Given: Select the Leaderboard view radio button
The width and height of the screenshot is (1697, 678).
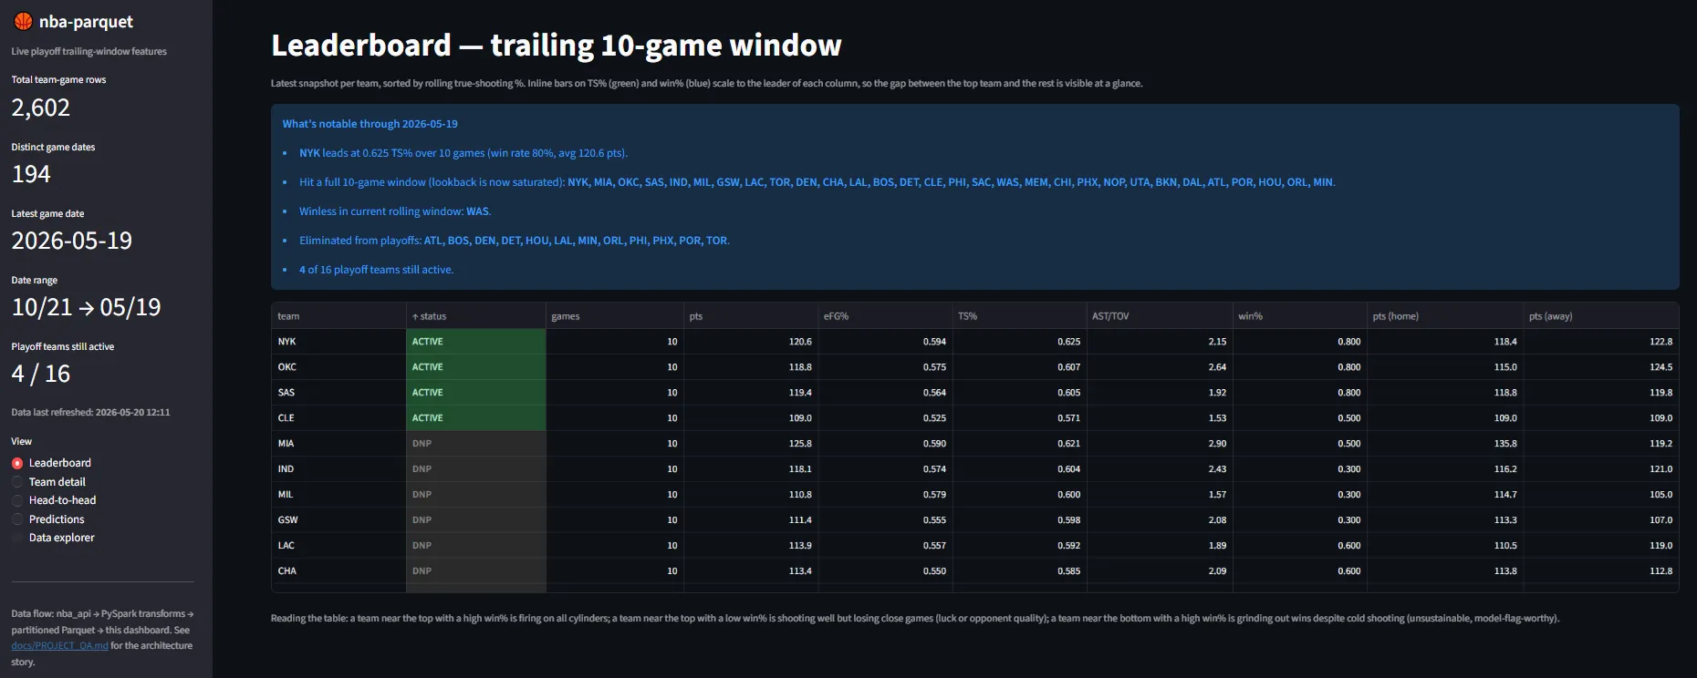Looking at the screenshot, I should 17,463.
